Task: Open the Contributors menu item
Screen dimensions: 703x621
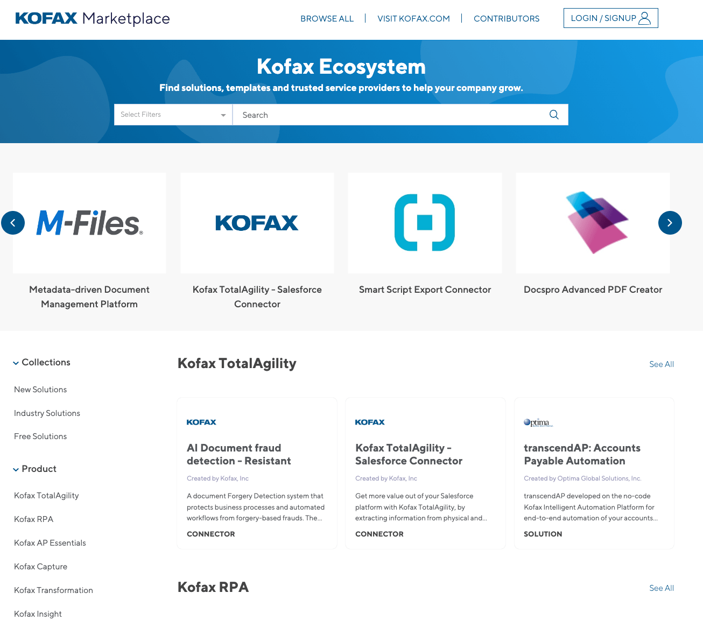Action: (507, 18)
